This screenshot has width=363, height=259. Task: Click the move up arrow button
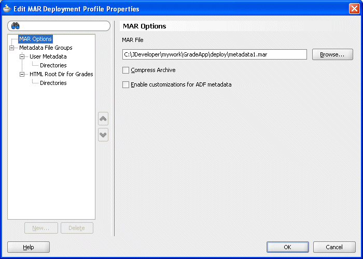pos(103,119)
